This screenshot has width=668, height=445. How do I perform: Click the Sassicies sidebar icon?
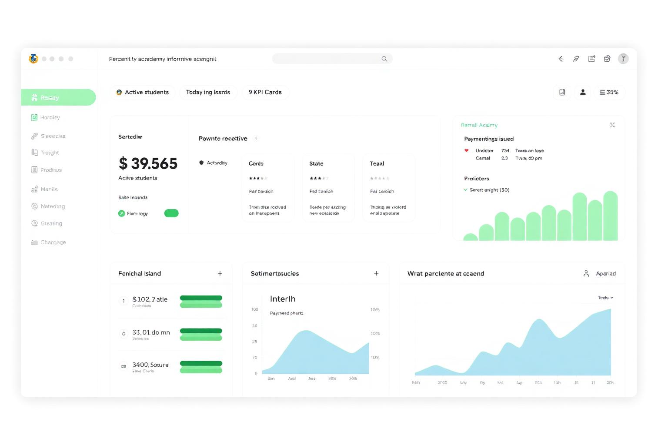tap(34, 136)
